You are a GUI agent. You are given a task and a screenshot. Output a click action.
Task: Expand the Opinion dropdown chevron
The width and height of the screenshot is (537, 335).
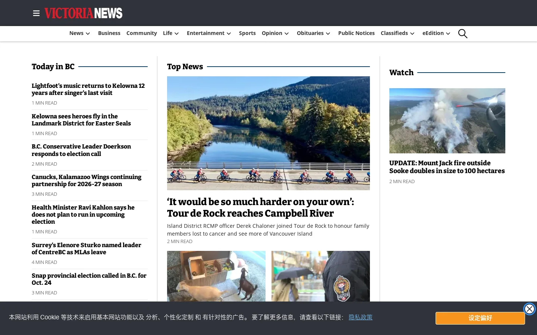[x=287, y=33]
